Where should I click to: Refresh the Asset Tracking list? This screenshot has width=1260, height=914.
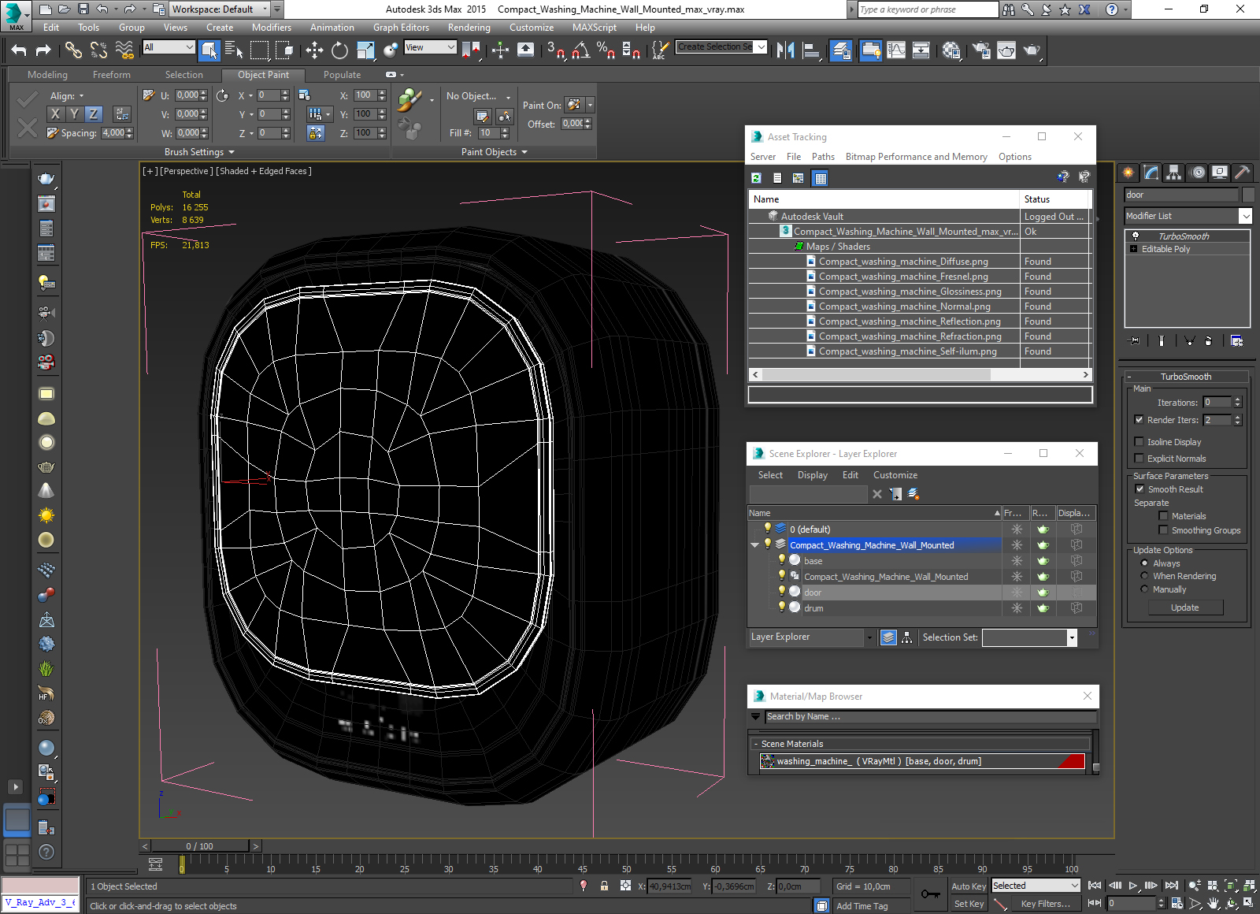(x=756, y=178)
